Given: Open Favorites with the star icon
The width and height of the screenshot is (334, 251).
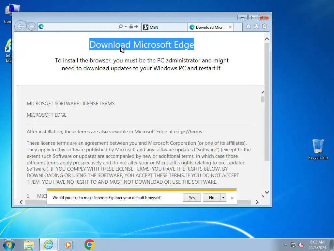Looking at the screenshot, I should click(x=256, y=26).
